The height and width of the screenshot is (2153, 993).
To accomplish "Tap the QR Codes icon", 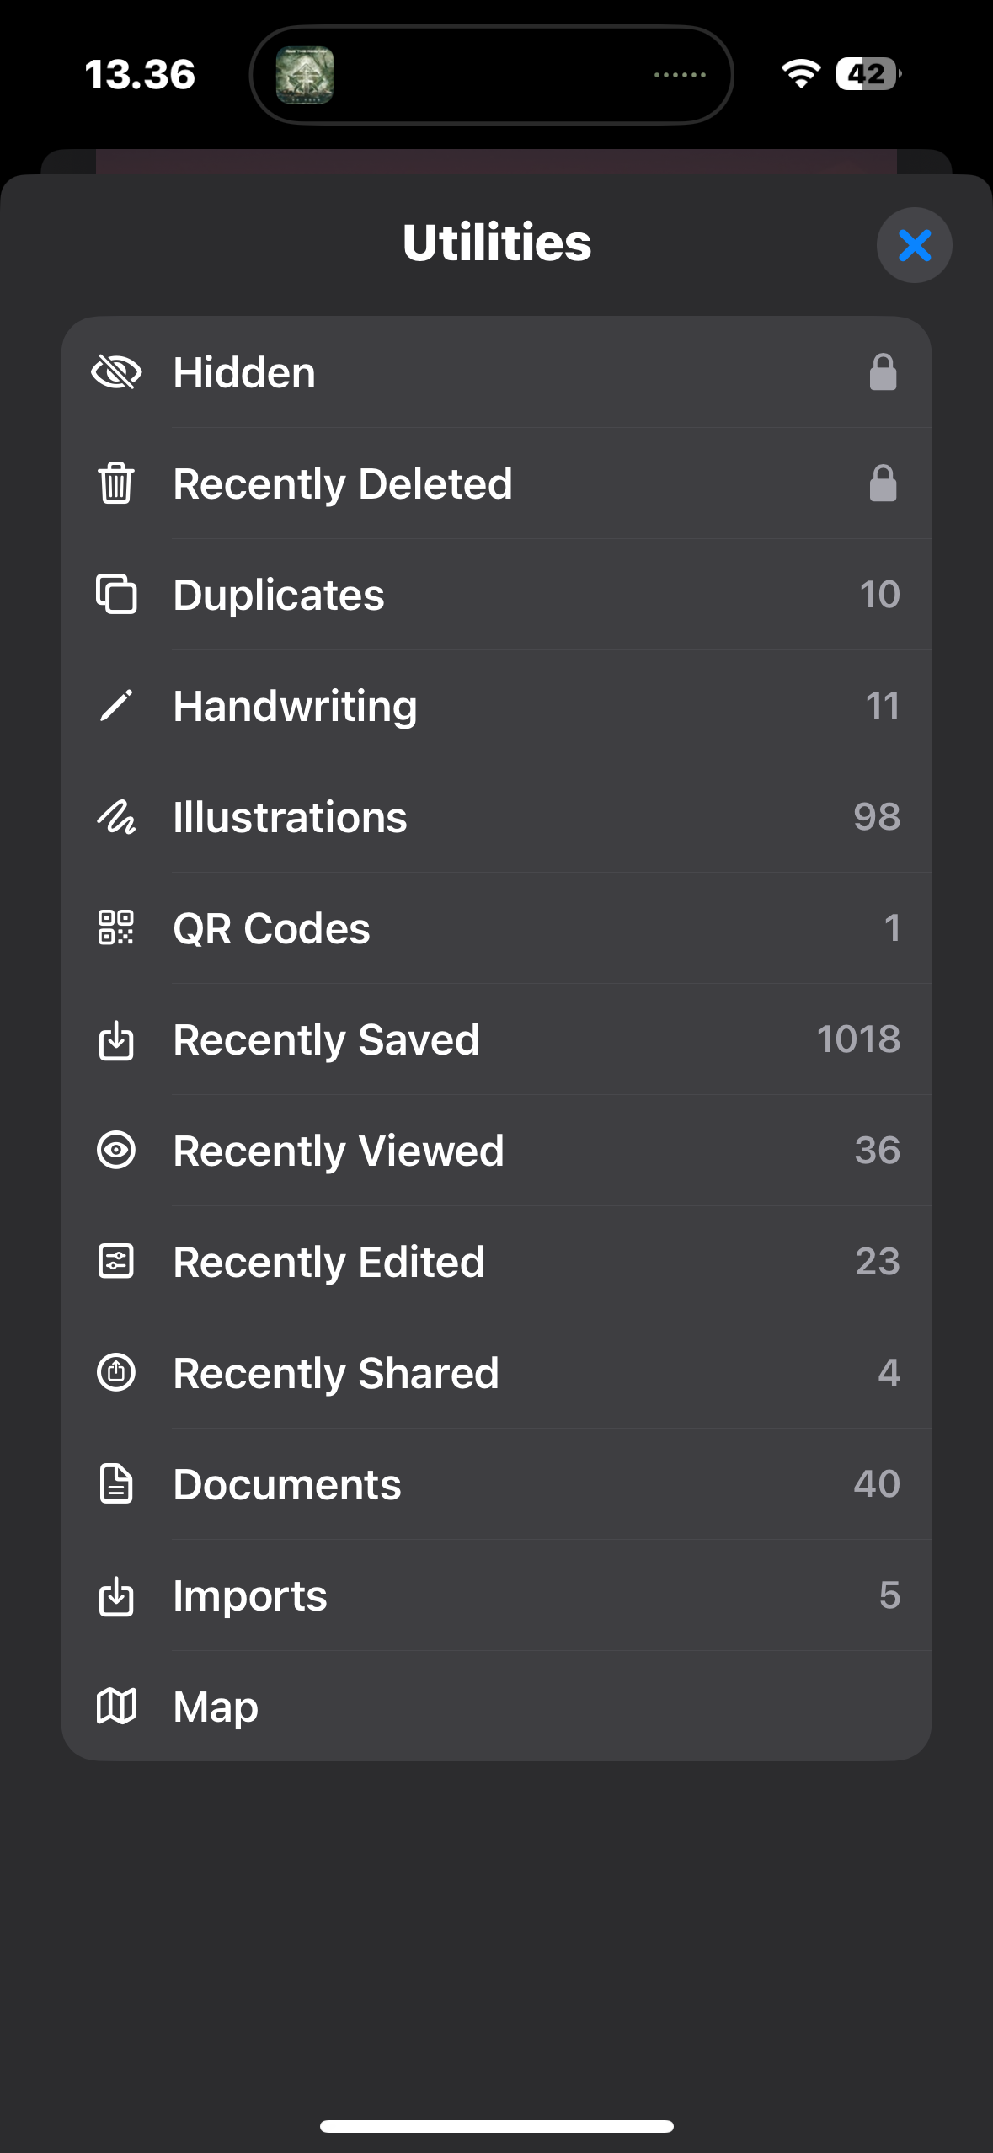I will [116, 928].
